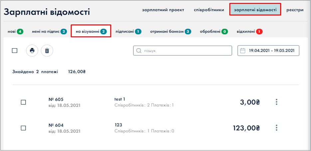The width and height of the screenshot is (311, 151).
Task: Select checkbox for statement № 604
Action: pos(23,128)
